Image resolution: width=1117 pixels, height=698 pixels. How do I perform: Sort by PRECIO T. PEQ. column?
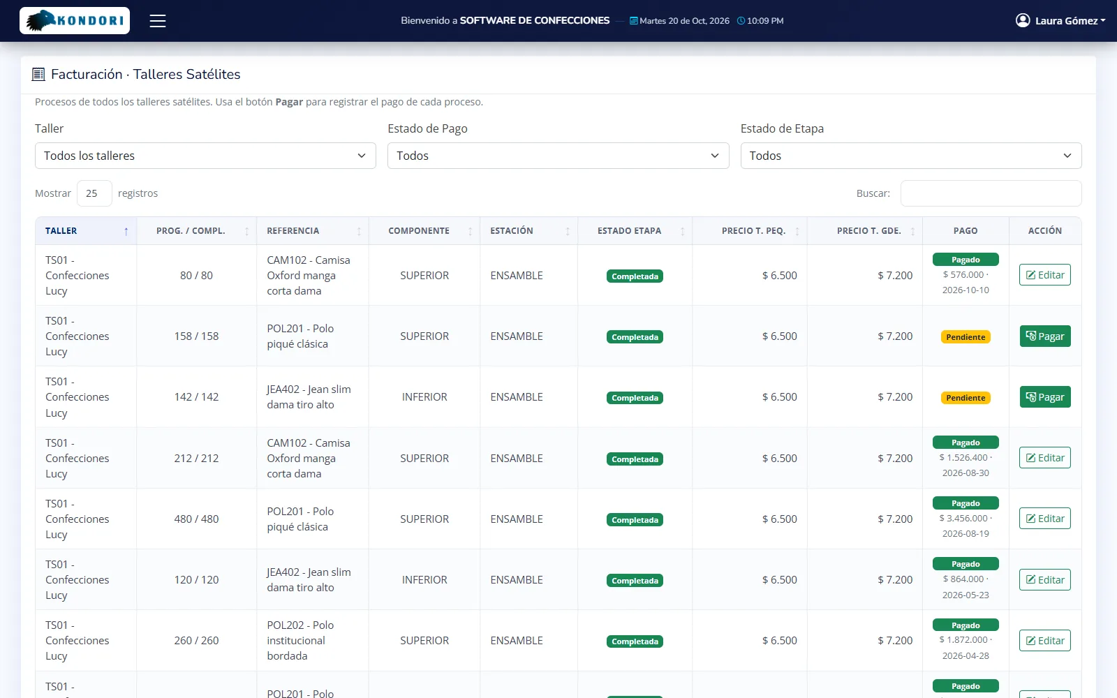tap(750, 231)
